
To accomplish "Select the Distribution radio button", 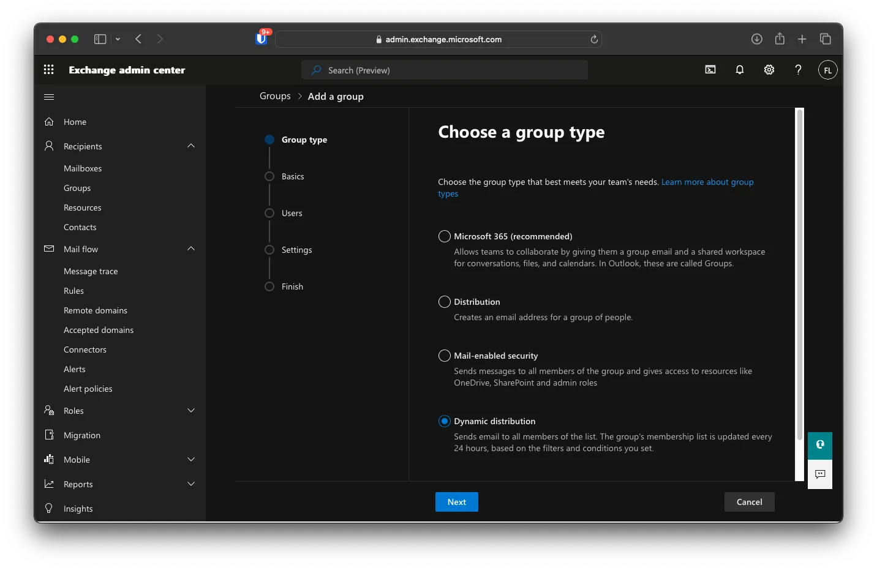I will 445,302.
